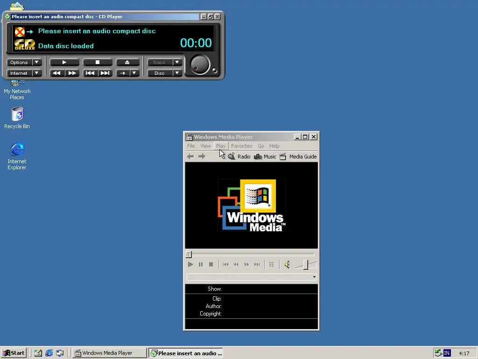
Task: Expand the Internet dropdown arrow
Action: pyautogui.click(x=37, y=73)
